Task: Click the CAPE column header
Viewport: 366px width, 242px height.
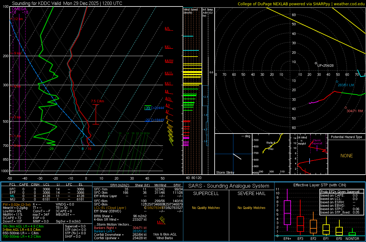Action: (x=24, y=185)
